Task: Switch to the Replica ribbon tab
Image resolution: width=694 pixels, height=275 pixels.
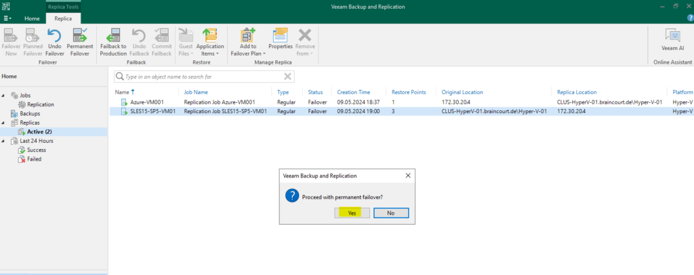Action: [x=63, y=18]
